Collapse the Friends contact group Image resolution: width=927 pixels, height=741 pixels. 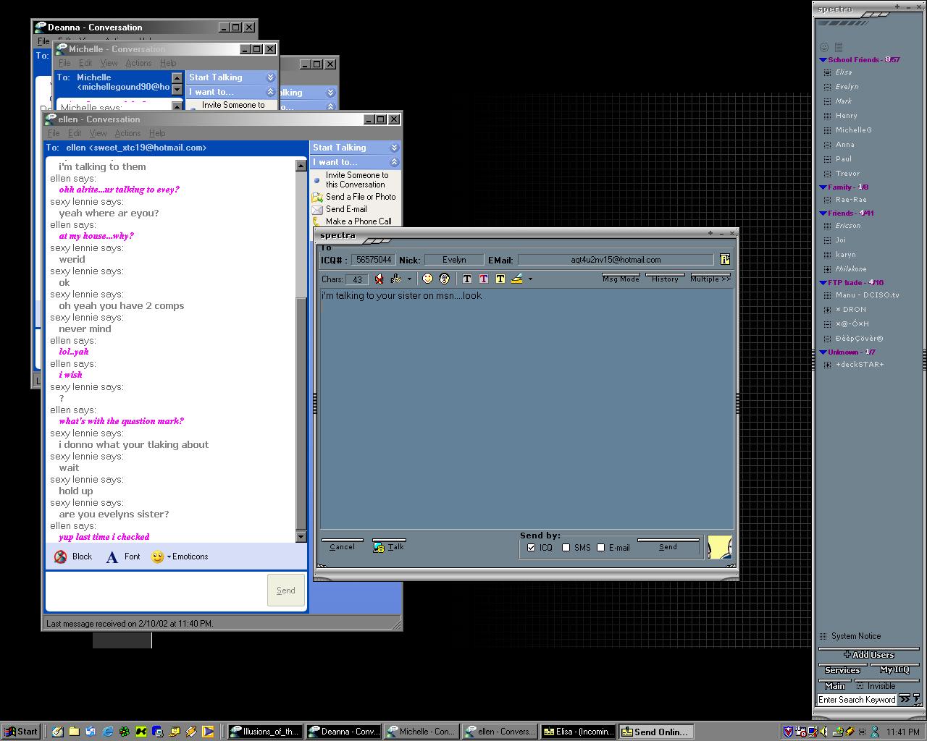coord(823,213)
